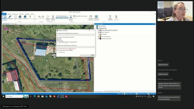
Task: Click the Фиксировать высоту марки checkbox
Action: pos(74,16)
